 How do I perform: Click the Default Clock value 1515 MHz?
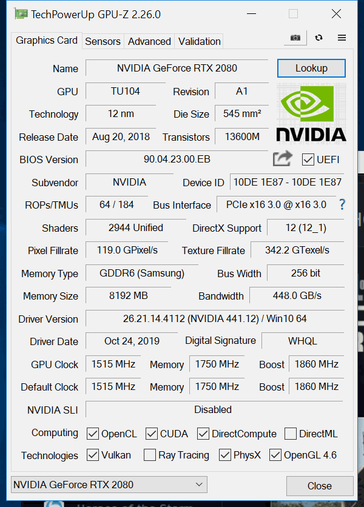(x=113, y=386)
